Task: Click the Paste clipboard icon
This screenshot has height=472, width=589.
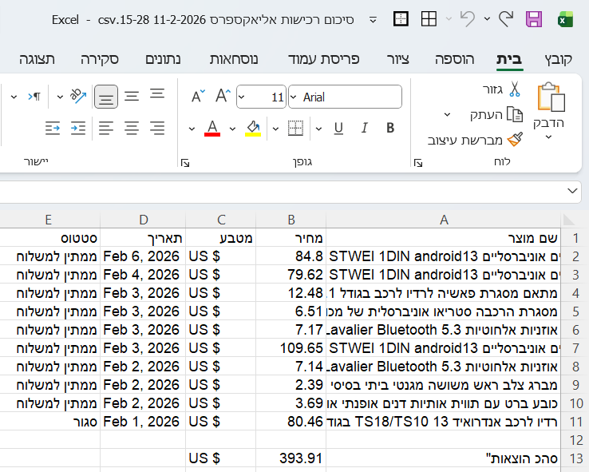Action: click(x=549, y=98)
